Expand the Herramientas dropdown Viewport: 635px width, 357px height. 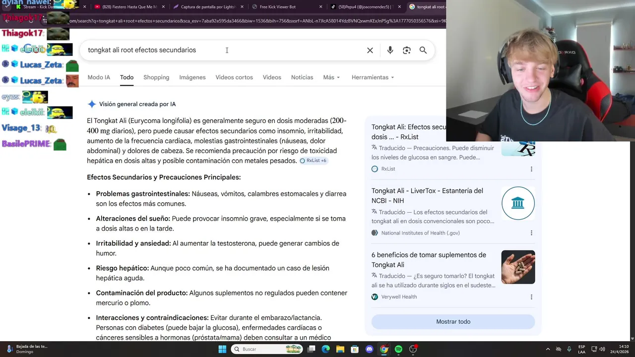(x=373, y=77)
